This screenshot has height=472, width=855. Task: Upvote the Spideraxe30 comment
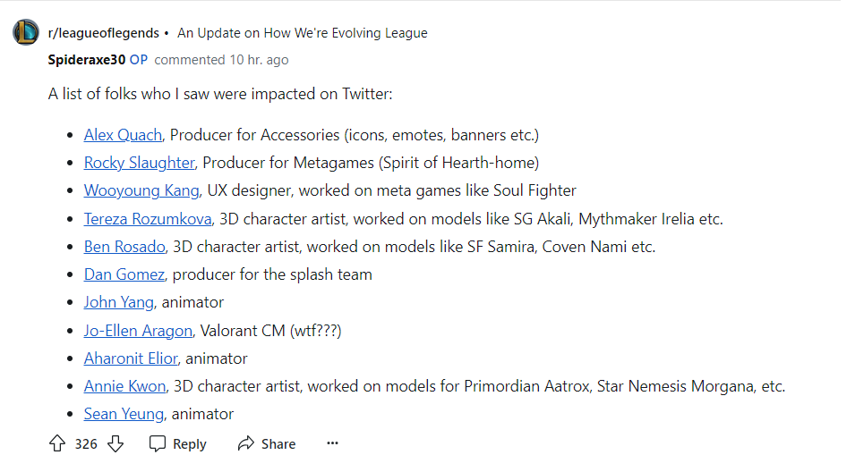pos(57,443)
